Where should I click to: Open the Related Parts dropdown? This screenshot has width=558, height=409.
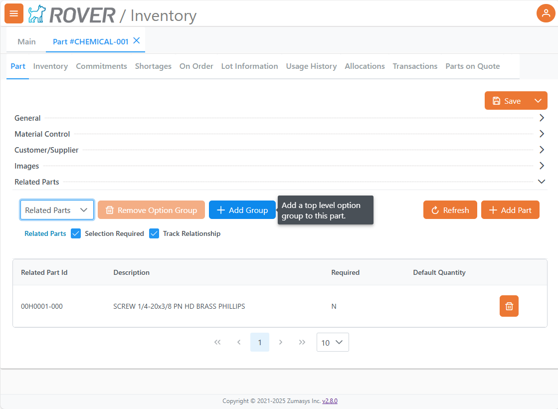click(x=57, y=210)
